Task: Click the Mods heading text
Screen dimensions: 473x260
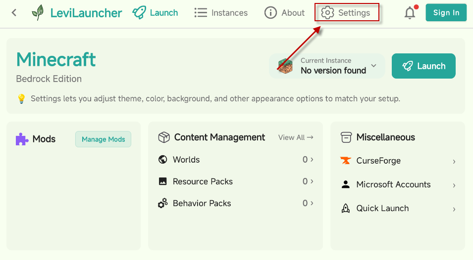Action: tap(44, 139)
